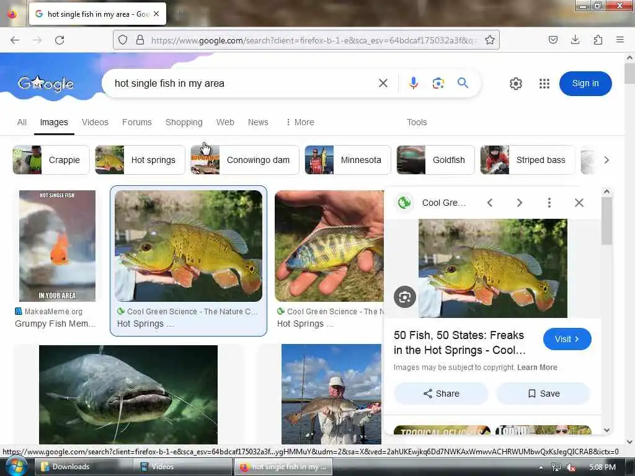The height and width of the screenshot is (476, 635).
Task: Open the extensions puzzle icon
Action: tap(598, 40)
